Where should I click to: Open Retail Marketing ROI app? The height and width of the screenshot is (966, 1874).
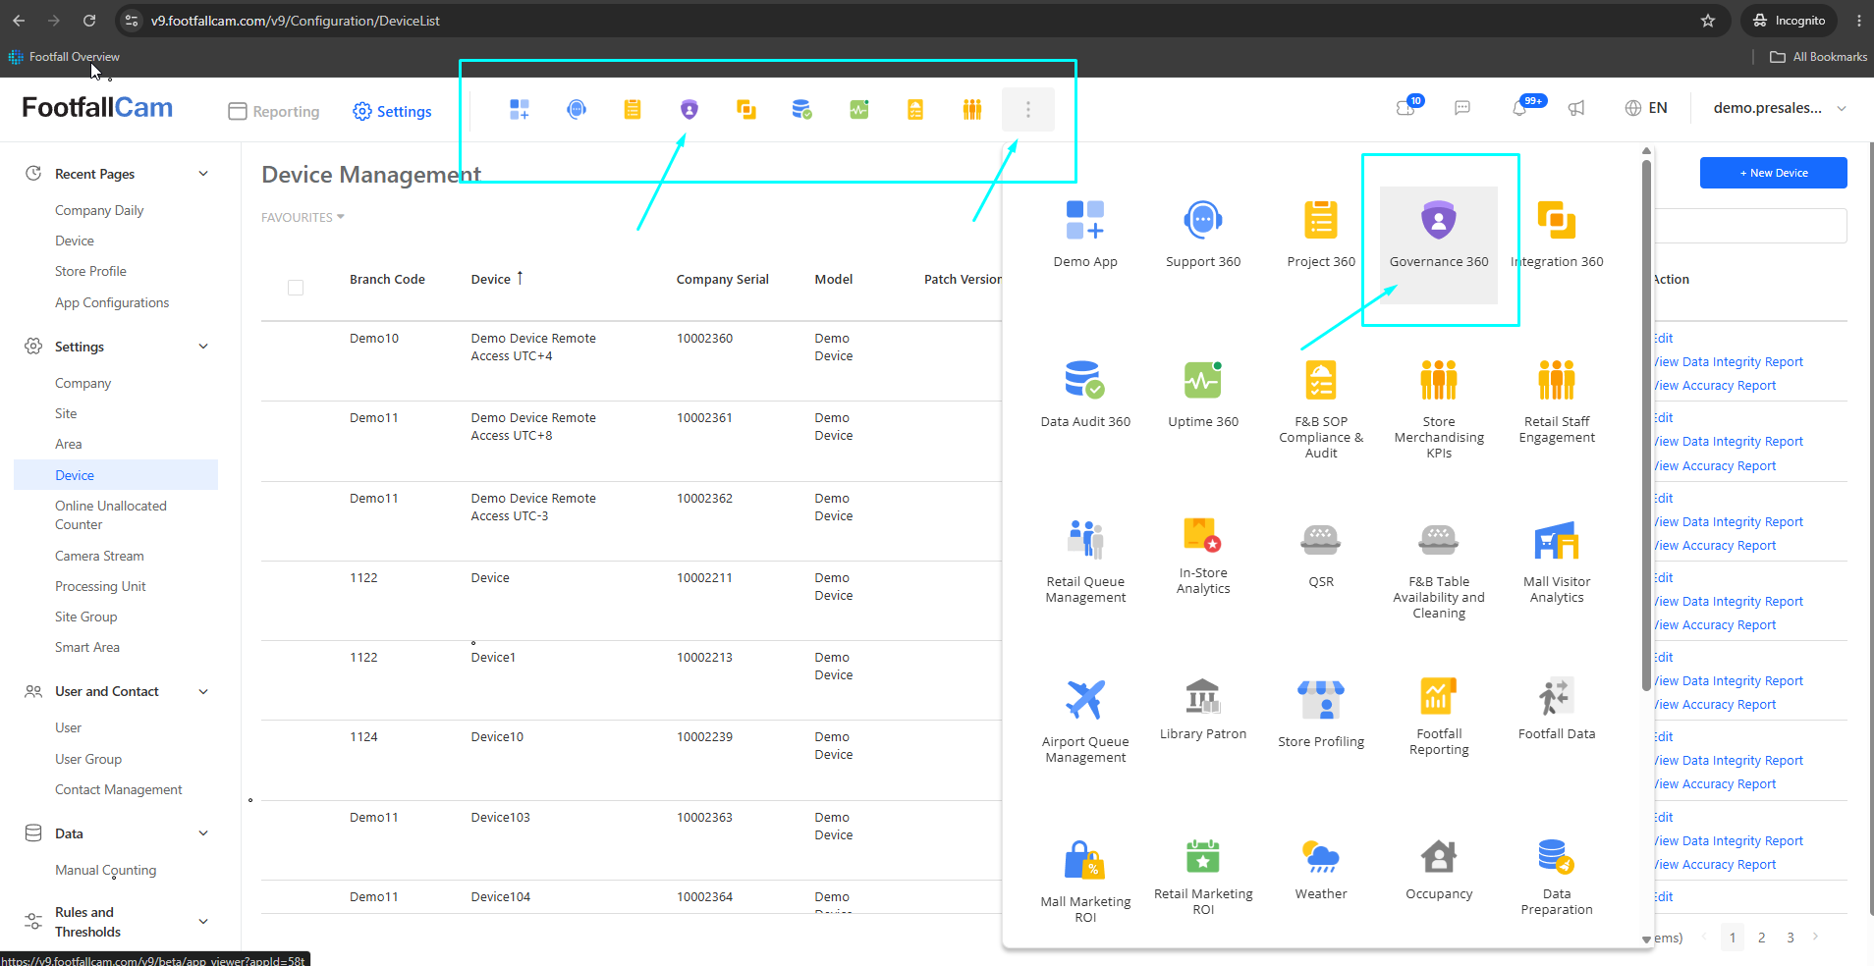tap(1203, 878)
